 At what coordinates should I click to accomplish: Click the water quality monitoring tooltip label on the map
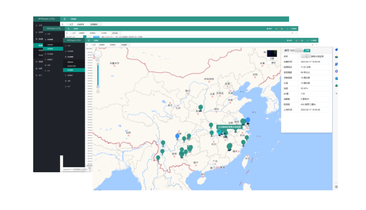click(x=229, y=127)
